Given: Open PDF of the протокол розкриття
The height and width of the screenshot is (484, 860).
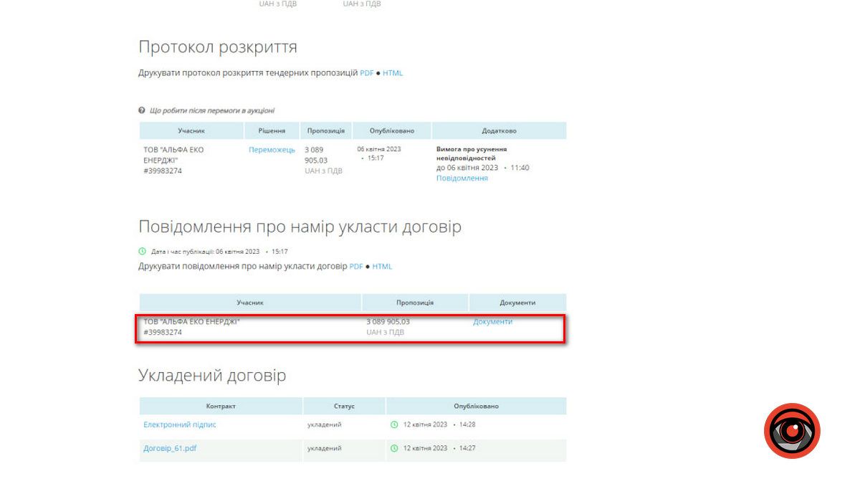Looking at the screenshot, I should point(366,73).
